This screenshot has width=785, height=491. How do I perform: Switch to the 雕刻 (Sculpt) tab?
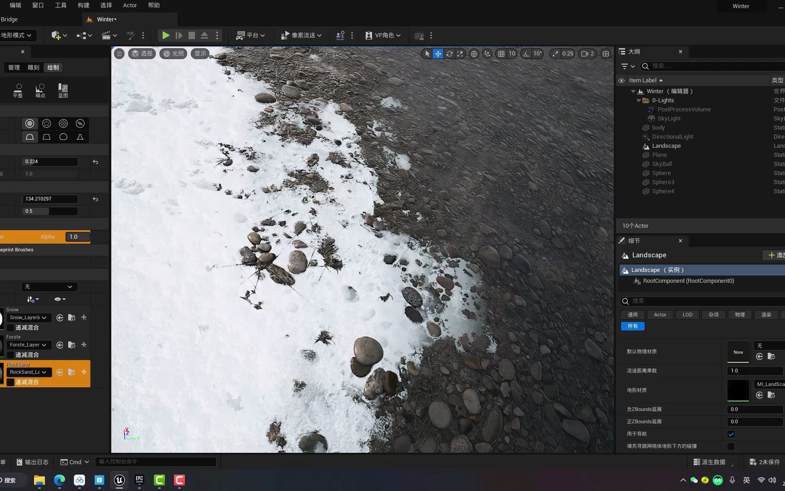33,67
